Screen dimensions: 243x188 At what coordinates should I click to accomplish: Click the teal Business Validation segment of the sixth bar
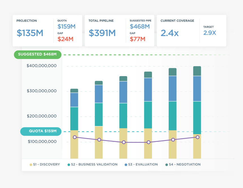pos(197,118)
